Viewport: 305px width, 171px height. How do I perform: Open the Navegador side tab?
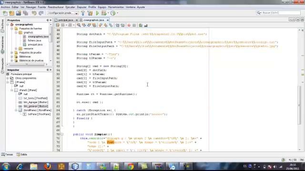(x=2, y=66)
